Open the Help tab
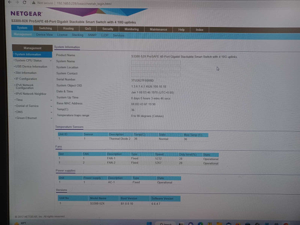300x225 pixels. point(181,30)
